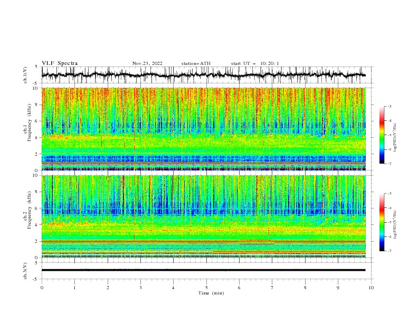Screen dimensions: 418x323
Task: Click the "1" minute tick label
Action: (x=74, y=288)
